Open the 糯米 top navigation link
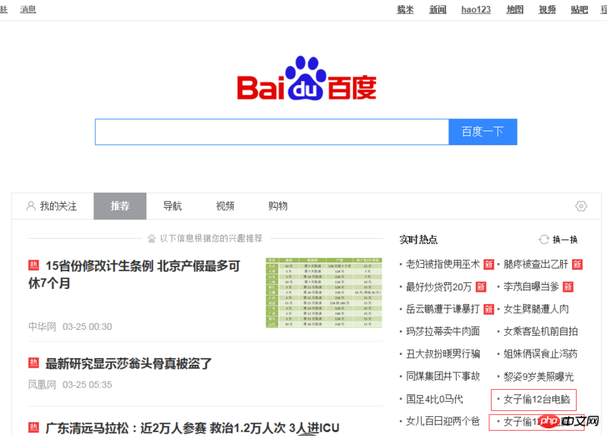Screen dimensions: 607x436 405,9
